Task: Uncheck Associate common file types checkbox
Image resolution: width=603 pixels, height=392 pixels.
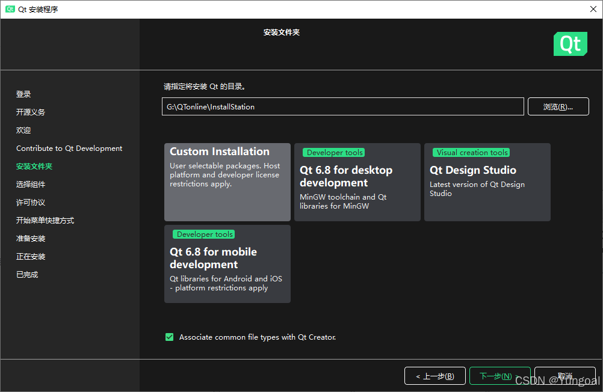Action: 169,337
